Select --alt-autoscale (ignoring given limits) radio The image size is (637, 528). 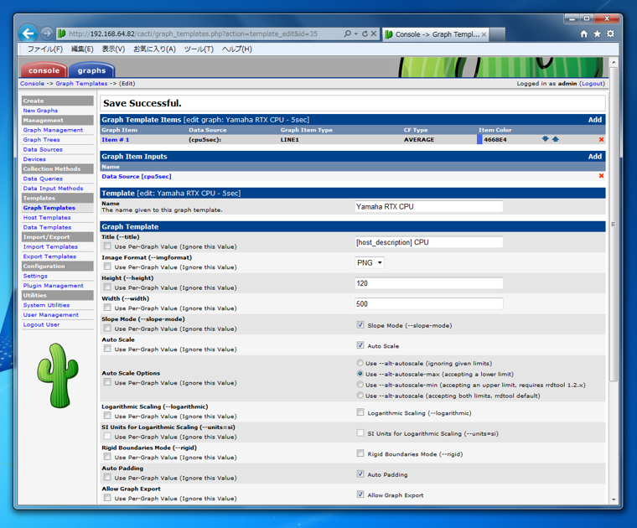click(360, 363)
